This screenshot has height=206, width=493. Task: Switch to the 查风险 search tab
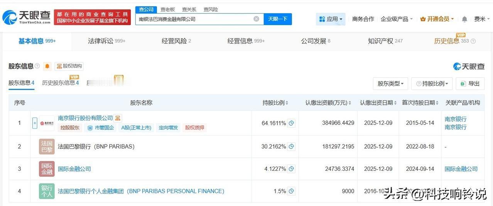click(x=211, y=9)
